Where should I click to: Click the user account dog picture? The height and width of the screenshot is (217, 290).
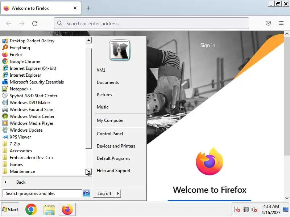120,50
